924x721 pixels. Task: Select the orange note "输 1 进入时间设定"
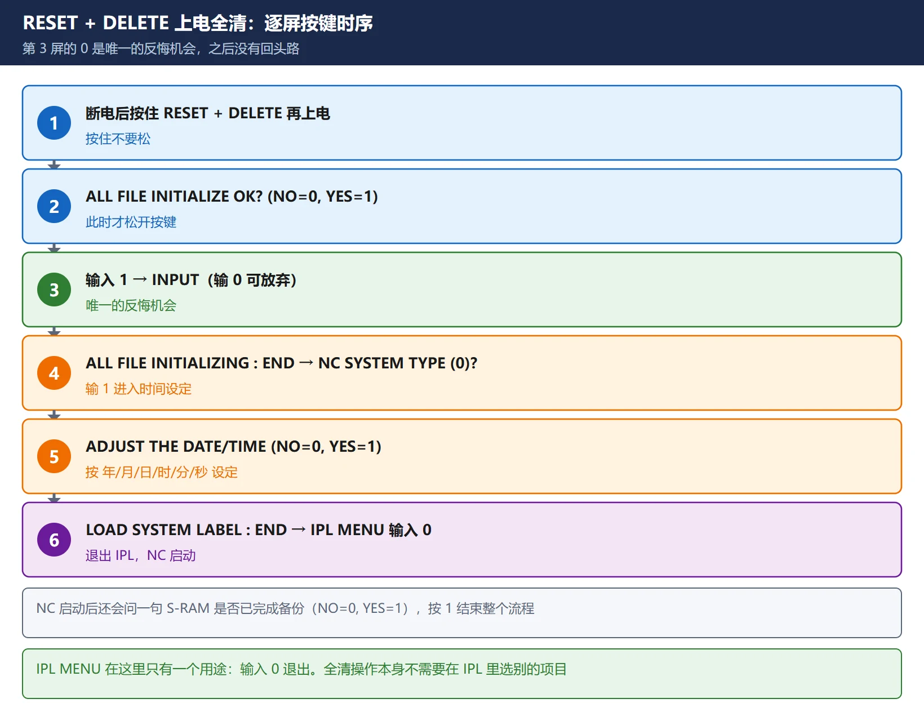pos(139,389)
